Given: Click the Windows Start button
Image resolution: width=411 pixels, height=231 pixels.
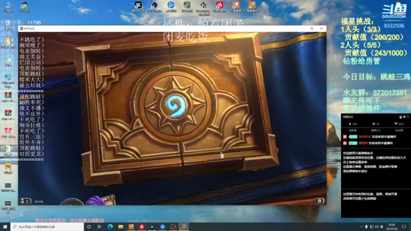Looking at the screenshot, I should point(5,226).
